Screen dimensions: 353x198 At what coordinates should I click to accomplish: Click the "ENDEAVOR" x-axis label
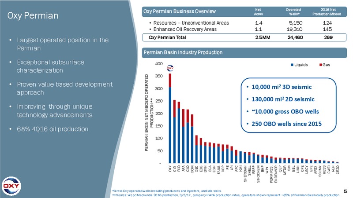point(276,174)
